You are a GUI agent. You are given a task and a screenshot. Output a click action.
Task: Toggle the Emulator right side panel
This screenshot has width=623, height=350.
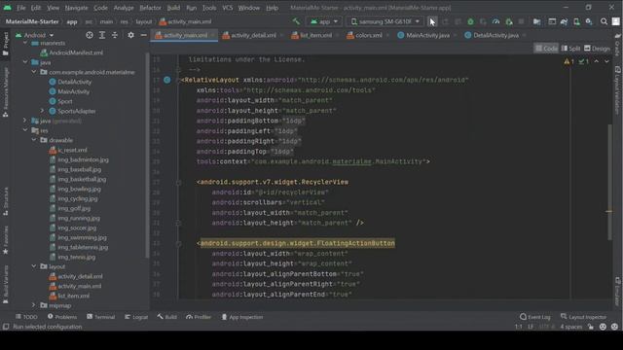click(617, 292)
